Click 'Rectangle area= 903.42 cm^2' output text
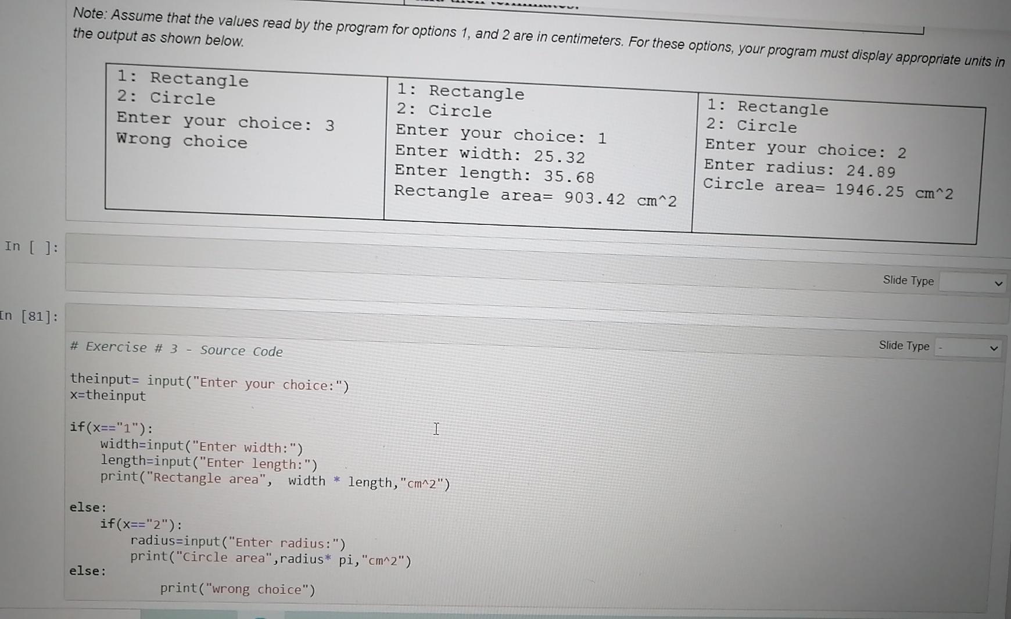 (535, 196)
